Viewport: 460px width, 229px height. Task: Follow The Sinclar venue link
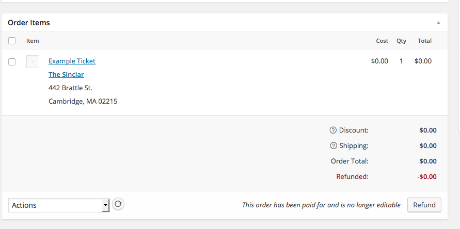coord(66,75)
